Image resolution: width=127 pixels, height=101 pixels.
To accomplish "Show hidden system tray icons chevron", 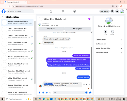I will (x=107, y=99).
